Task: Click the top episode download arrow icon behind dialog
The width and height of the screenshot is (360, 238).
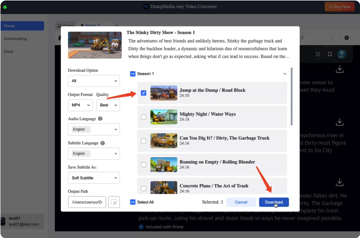Action: [x=340, y=69]
